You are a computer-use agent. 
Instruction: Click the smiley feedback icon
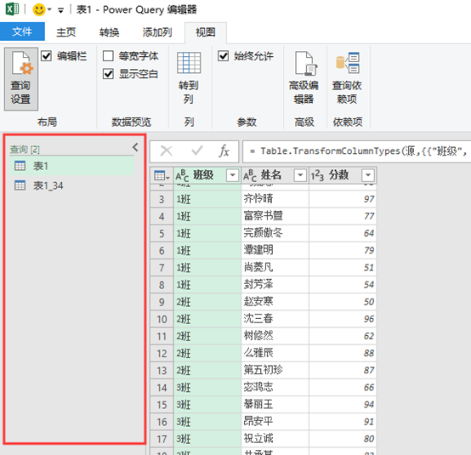coord(39,9)
